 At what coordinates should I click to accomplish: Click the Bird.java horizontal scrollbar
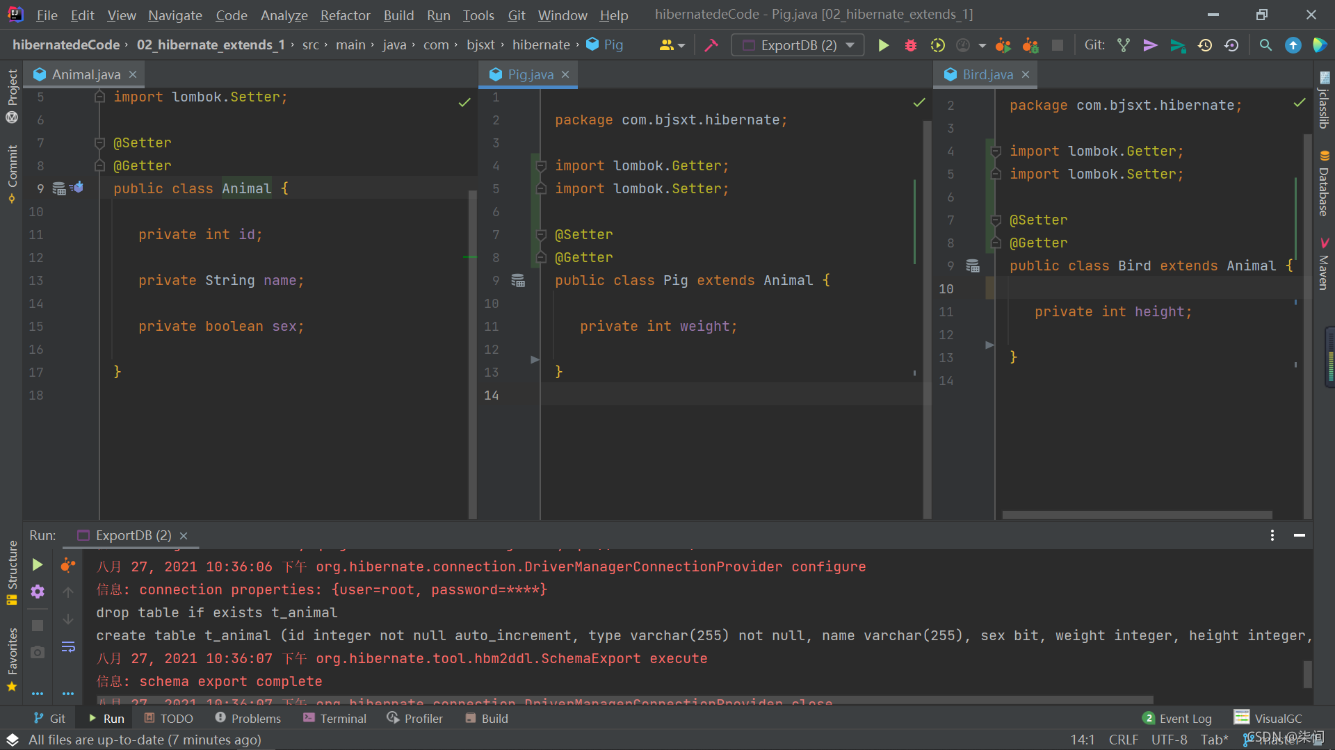[1137, 515]
